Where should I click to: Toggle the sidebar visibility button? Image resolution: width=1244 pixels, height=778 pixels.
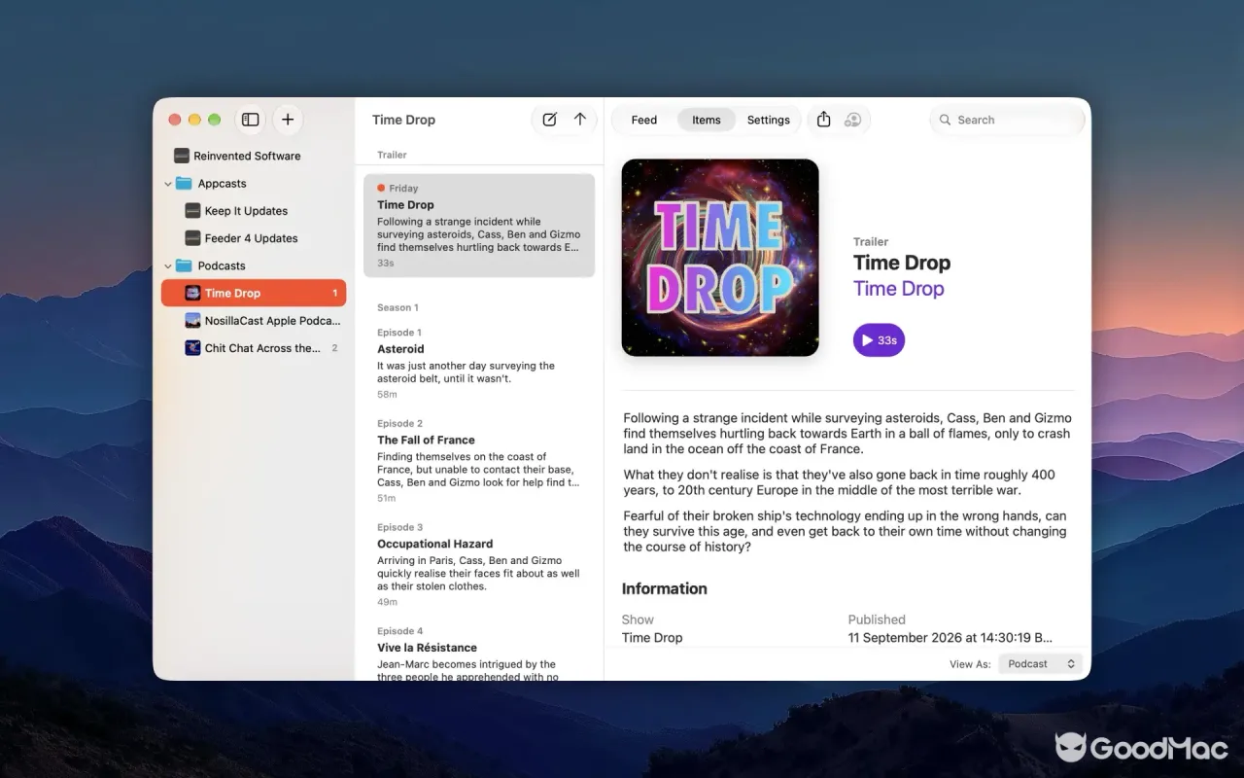[251, 120]
